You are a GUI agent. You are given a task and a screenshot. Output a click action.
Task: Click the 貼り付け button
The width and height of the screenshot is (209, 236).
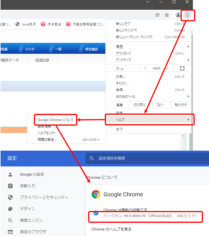181,105
